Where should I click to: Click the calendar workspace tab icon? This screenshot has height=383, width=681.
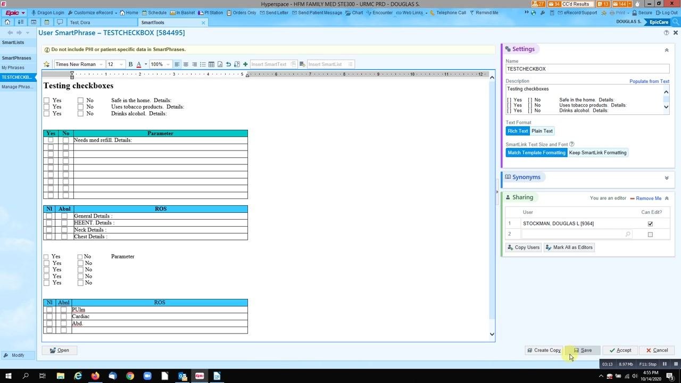(47, 22)
